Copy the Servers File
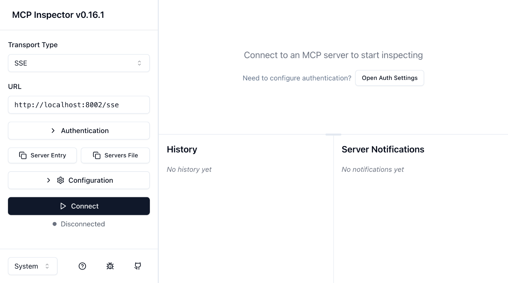Viewport: 508px width, 283px height. click(x=115, y=155)
